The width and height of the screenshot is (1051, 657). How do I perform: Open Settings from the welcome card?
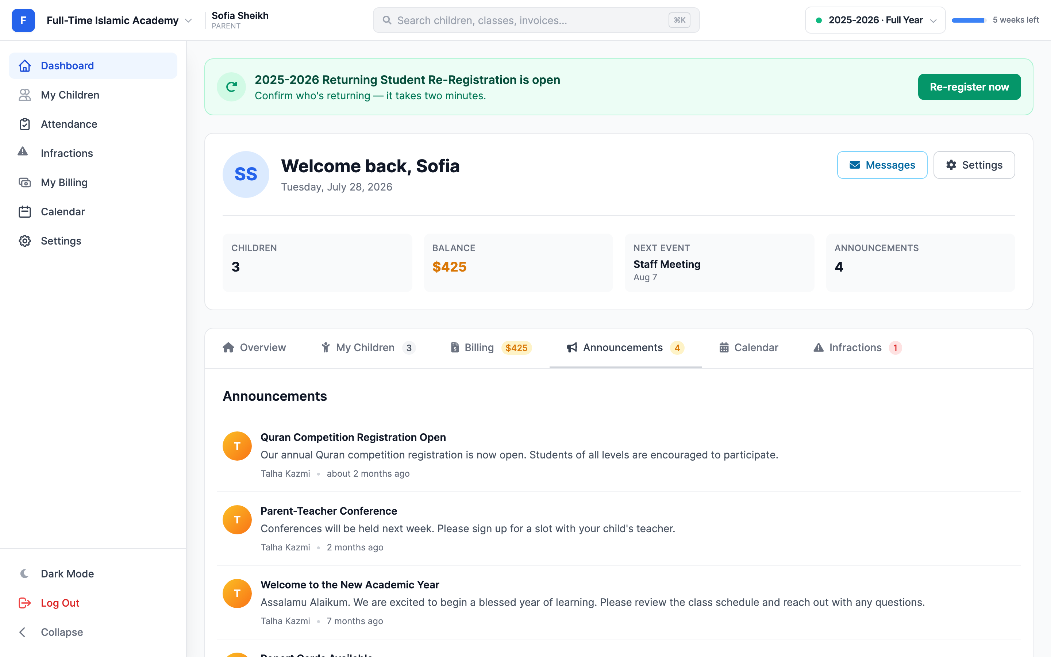pyautogui.click(x=974, y=165)
